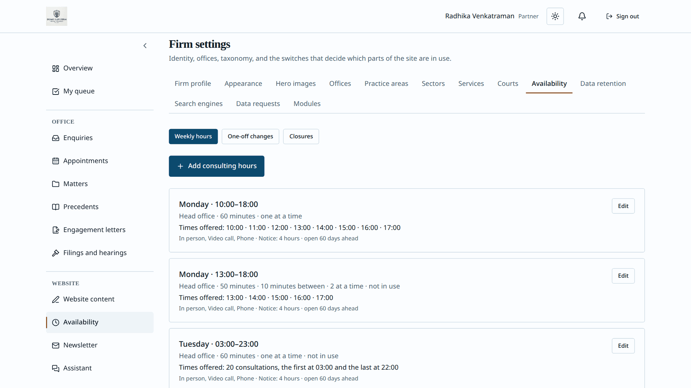Edit Tuesday 03:00–23:00 hours
The height and width of the screenshot is (388, 691).
pos(623,346)
